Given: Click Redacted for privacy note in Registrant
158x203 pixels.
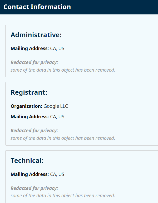Looking at the screenshot, I should click(34, 131).
